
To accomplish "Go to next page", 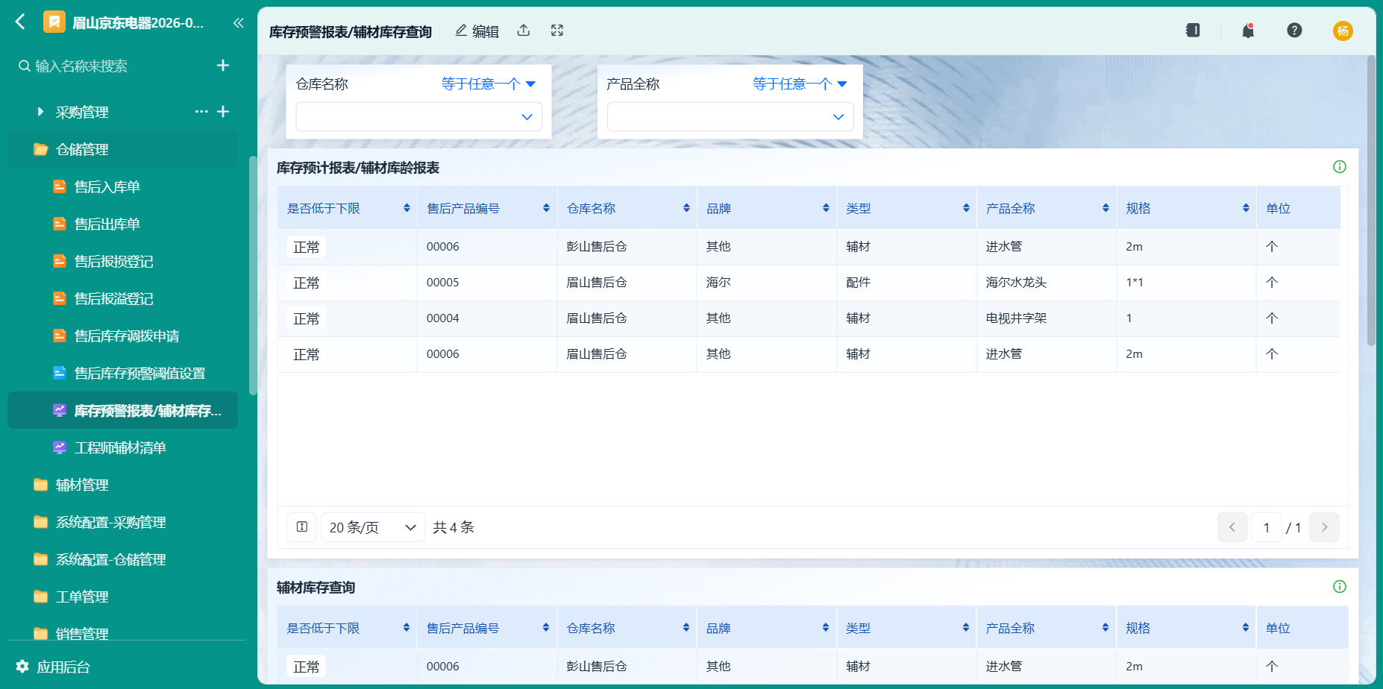I will 1324,527.
